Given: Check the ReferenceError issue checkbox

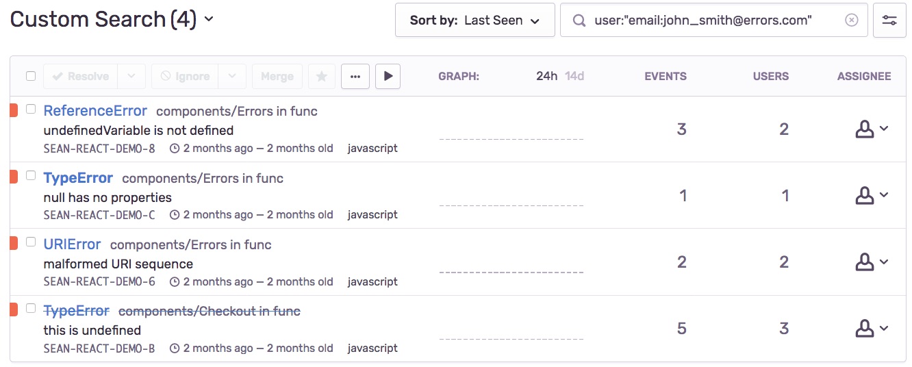Looking at the screenshot, I should [31, 109].
